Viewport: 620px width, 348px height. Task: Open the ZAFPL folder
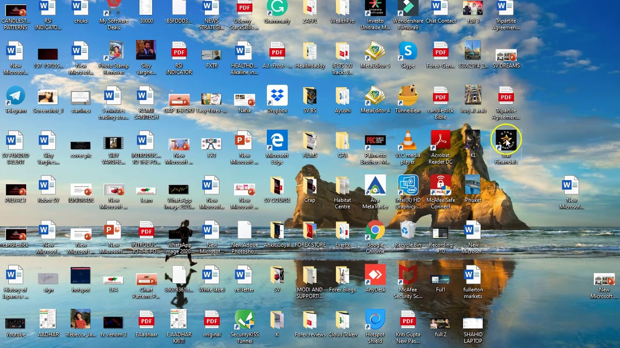[310, 13]
